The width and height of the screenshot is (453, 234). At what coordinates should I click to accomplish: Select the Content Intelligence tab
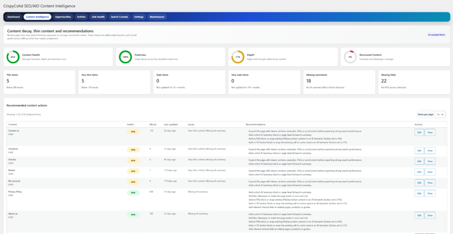click(37, 17)
